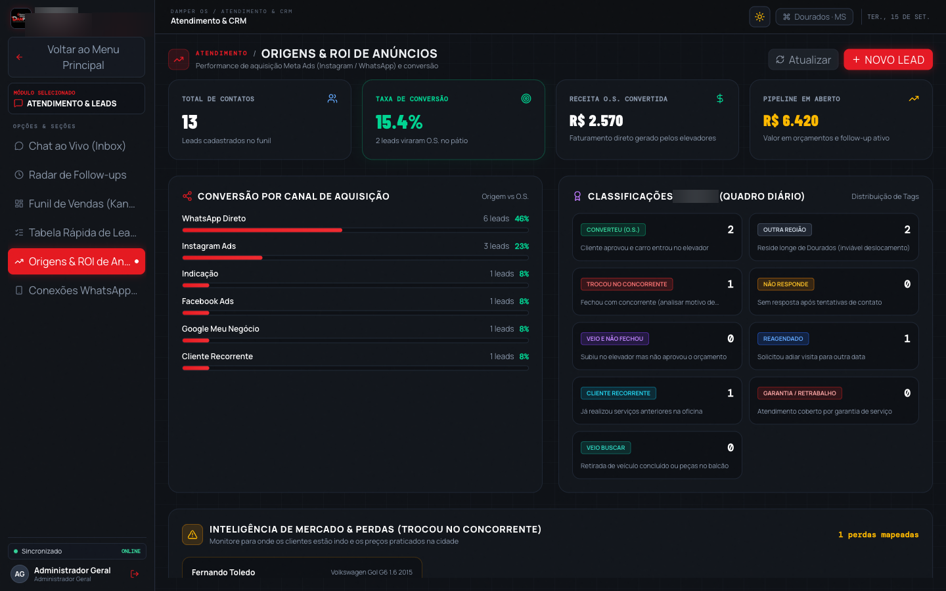Image resolution: width=946 pixels, height=591 pixels.
Task: Click the trending icon in Origens & ROI item
Action: click(19, 261)
